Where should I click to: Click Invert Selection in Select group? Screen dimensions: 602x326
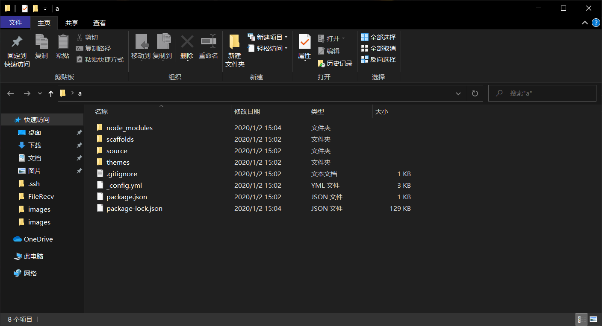coord(378,60)
